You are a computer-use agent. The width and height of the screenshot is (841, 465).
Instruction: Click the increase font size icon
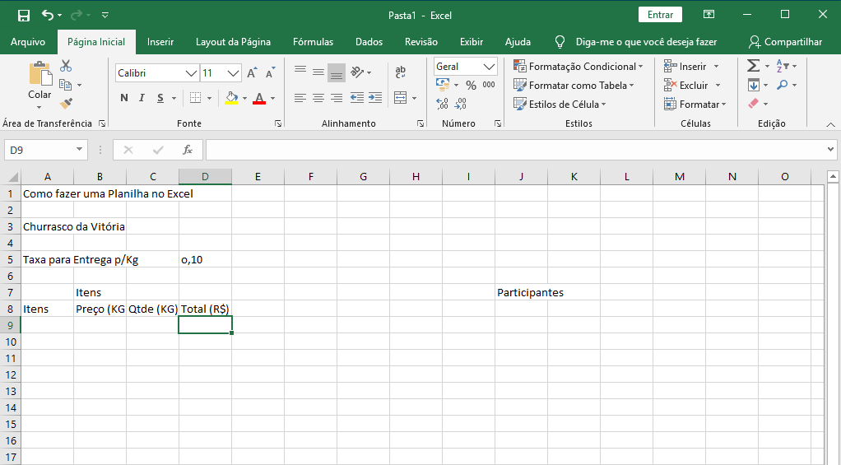(x=253, y=72)
